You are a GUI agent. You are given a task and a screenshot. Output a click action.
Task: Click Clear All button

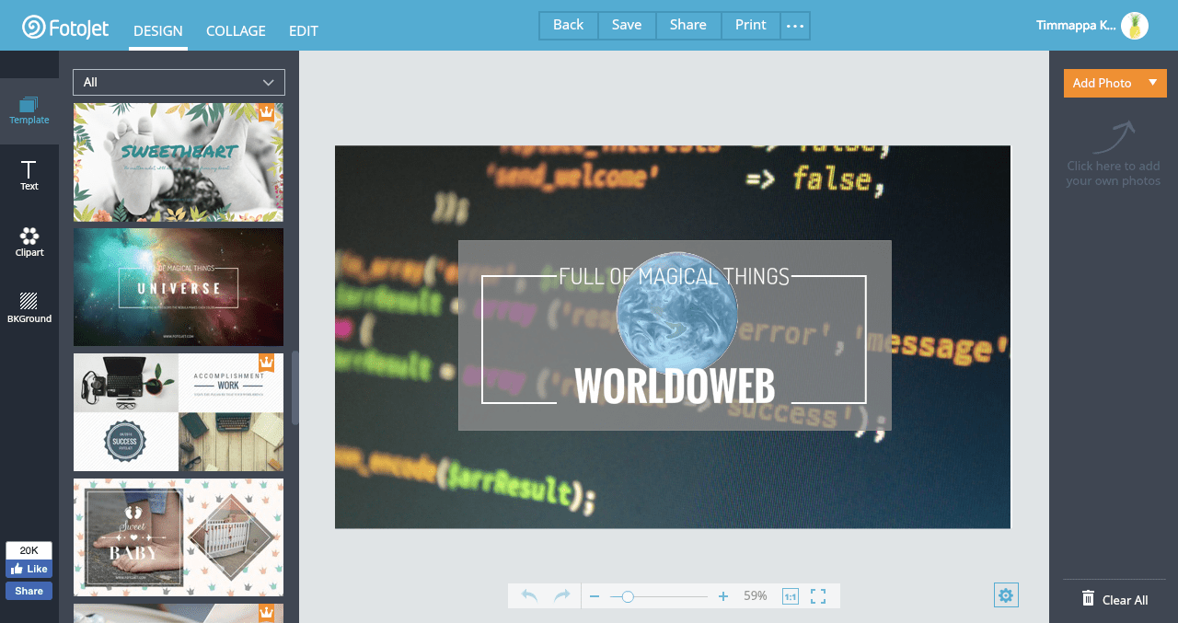click(x=1114, y=600)
